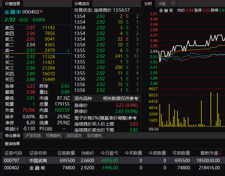The width and height of the screenshot is (225, 176).
Task: Click the 13:55 trade with volume 241
Action: pyautogui.click(x=106, y=56)
